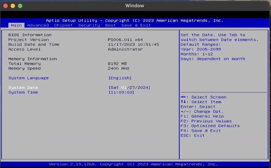Click the 'Window' title bar text
Screen dimensions: 271x168
coord(135,6)
